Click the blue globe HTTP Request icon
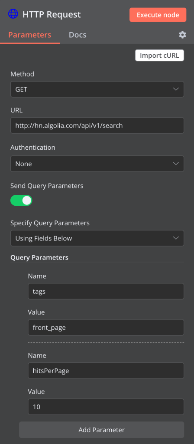Screen dimensions: 194x444 (13, 14)
